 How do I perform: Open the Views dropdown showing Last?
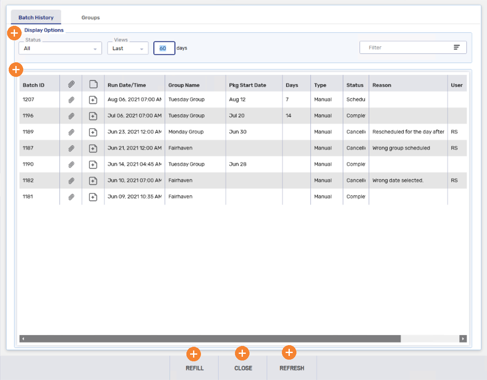coord(127,48)
